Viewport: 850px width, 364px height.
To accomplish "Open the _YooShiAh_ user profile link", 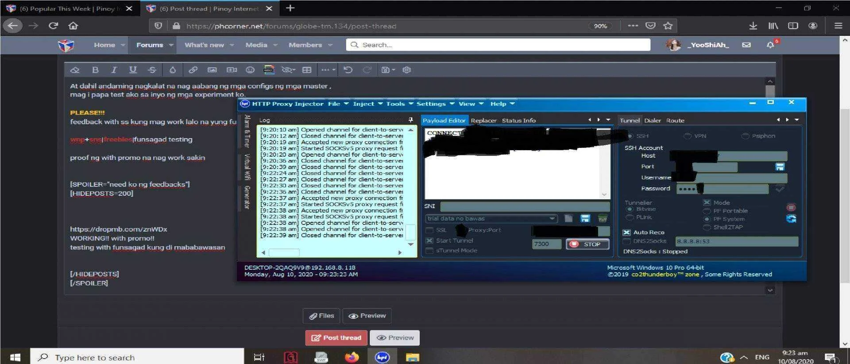I will [708, 45].
